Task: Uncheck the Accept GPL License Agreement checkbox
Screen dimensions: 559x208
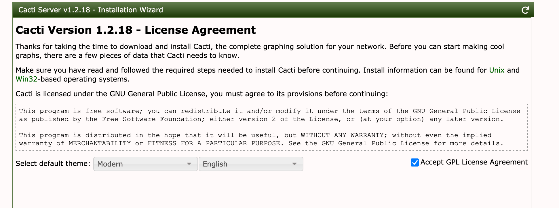Action: pos(415,162)
